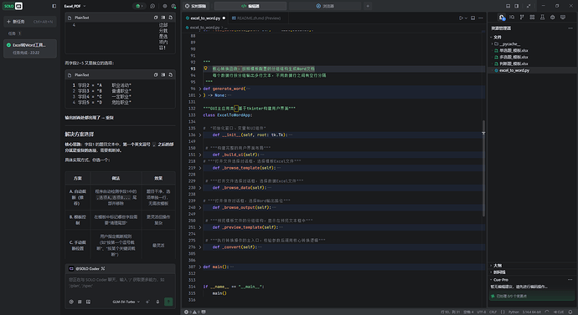
Task: Click the editor vertical scrollbar
Action: pos(483,168)
